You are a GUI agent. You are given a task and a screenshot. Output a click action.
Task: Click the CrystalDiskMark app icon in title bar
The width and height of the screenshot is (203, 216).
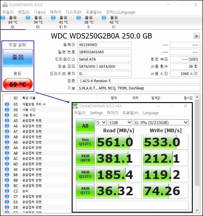point(75,106)
